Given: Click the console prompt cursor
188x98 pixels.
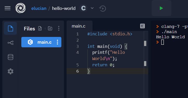Looking at the screenshot, I should 163,42.
